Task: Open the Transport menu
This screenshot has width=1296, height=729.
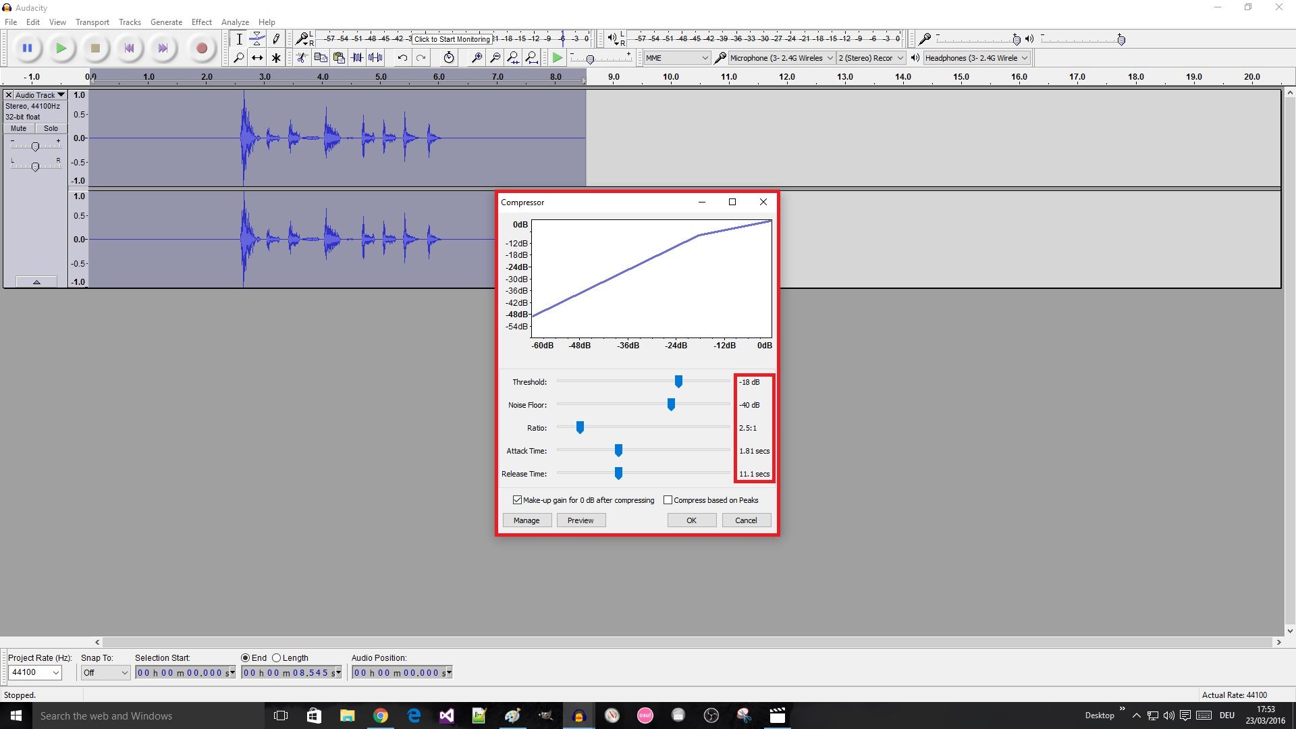Action: coord(92,22)
